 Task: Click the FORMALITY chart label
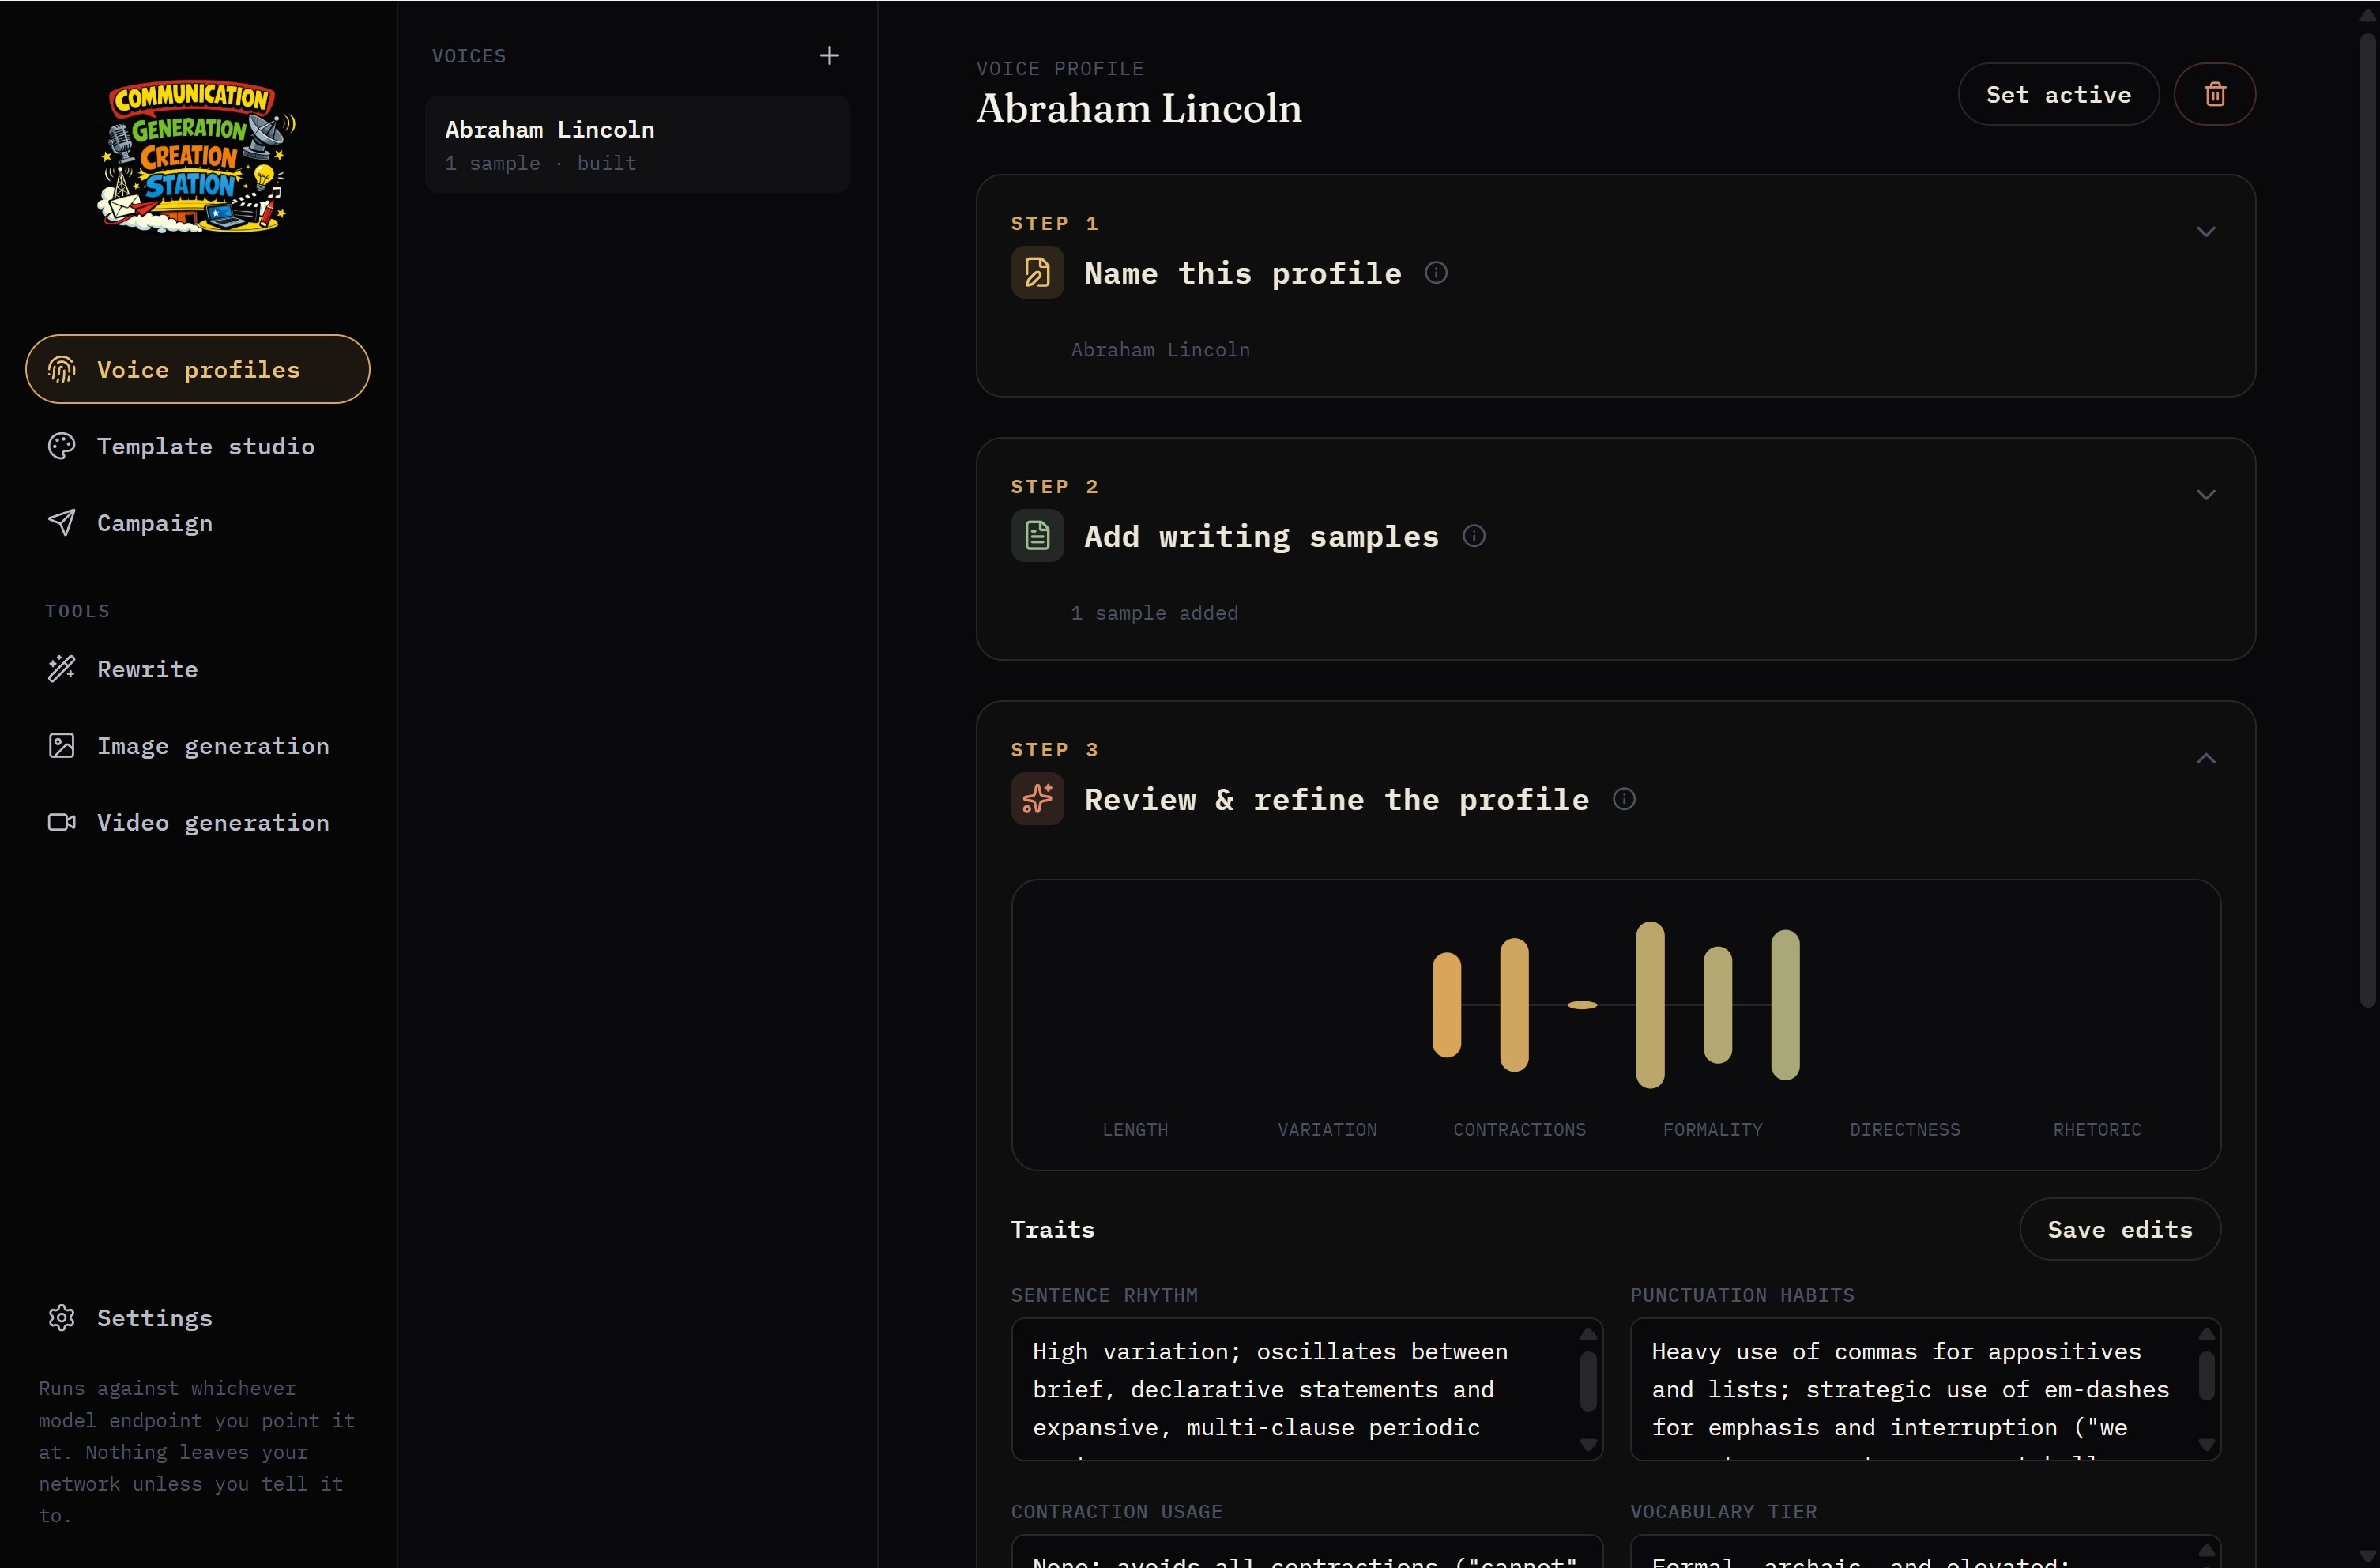(x=1712, y=1129)
